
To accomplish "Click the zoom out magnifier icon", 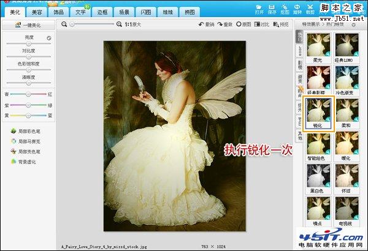I will pyautogui.click(x=64, y=24).
